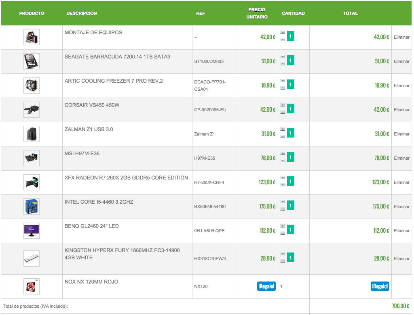Click plus icon in Zalman Z1 row
414x315 pixels.
[283, 129]
